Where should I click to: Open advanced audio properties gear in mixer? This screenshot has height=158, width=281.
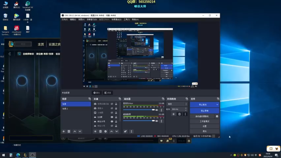[125, 131]
